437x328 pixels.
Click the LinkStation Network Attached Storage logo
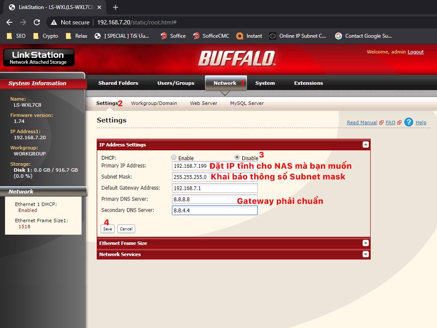point(39,57)
